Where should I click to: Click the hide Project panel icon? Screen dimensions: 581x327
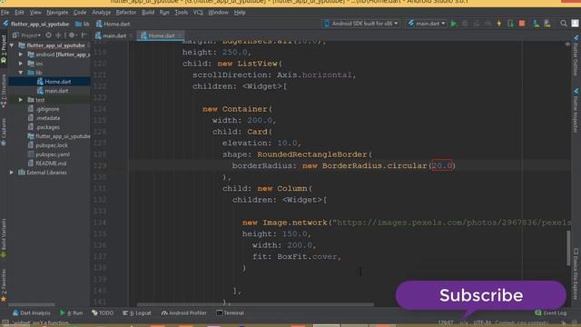[x=84, y=35]
